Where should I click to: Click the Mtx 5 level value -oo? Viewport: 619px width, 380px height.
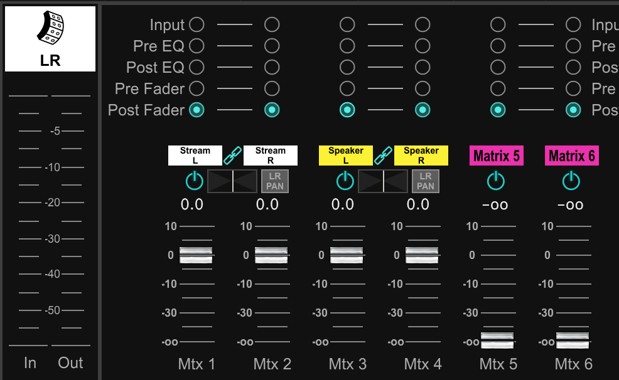point(495,205)
